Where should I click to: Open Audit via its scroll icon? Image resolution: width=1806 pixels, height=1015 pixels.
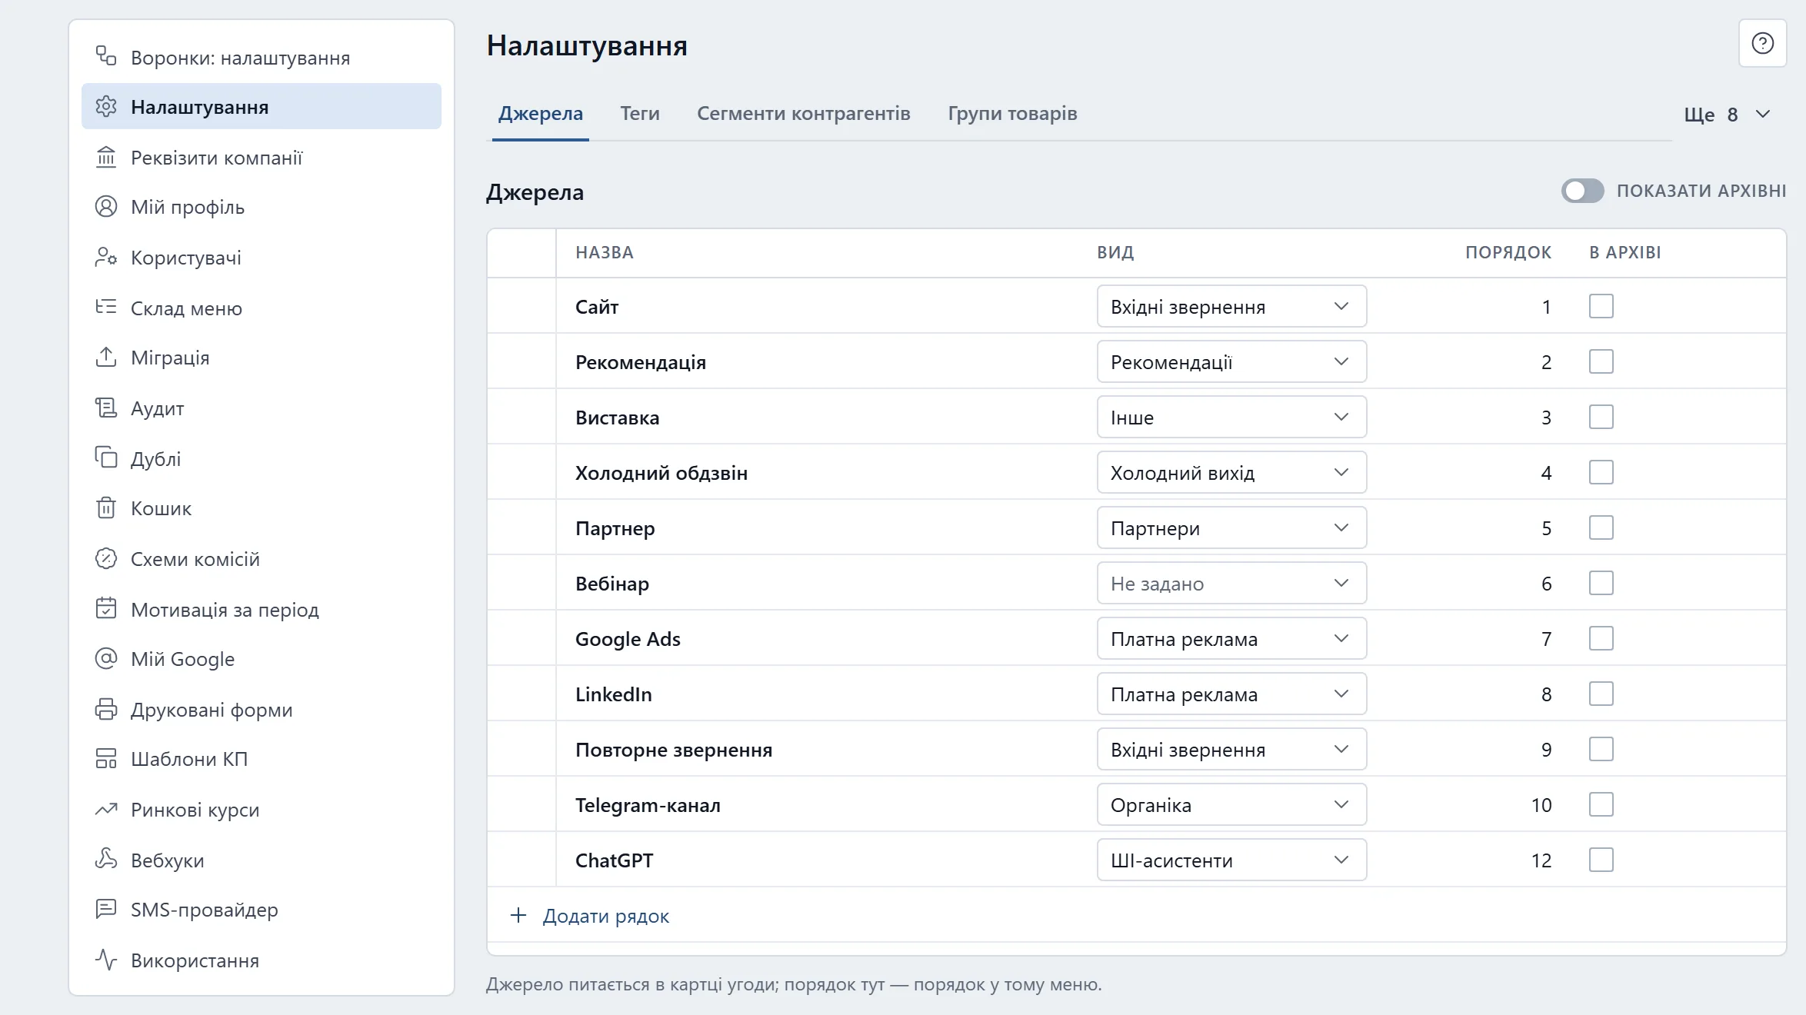coord(106,408)
